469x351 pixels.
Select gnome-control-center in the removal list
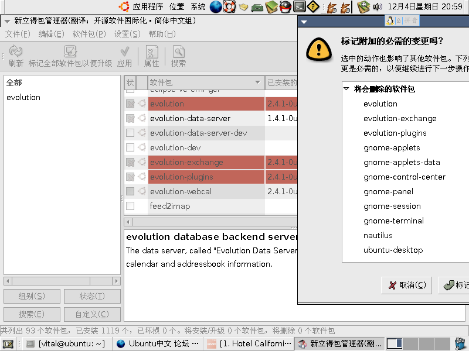point(405,177)
